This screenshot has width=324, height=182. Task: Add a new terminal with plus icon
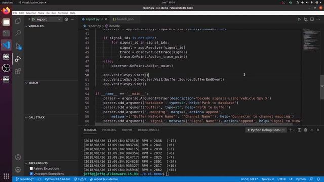click(290, 130)
